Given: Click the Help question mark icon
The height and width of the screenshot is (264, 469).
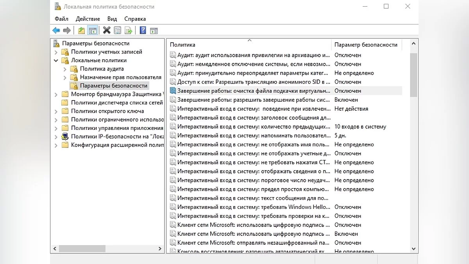Looking at the screenshot, I should tap(143, 31).
